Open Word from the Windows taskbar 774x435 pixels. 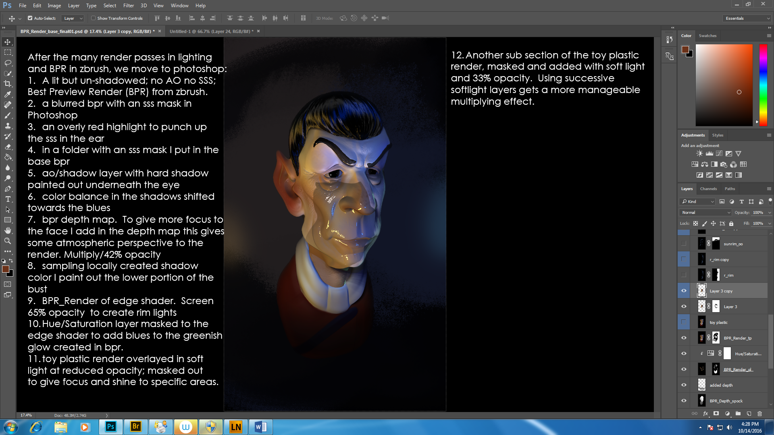(x=260, y=427)
